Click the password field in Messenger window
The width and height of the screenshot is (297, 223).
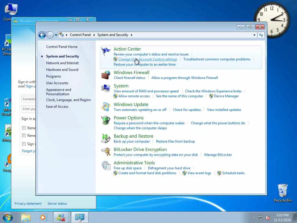tap(28, 109)
